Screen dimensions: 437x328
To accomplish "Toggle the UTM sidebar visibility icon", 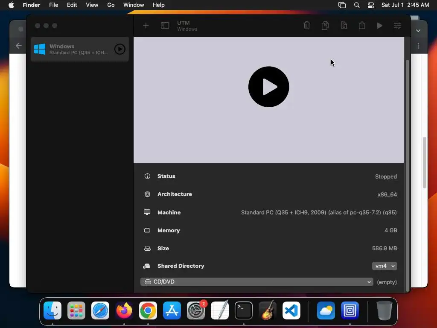I will click(x=165, y=26).
